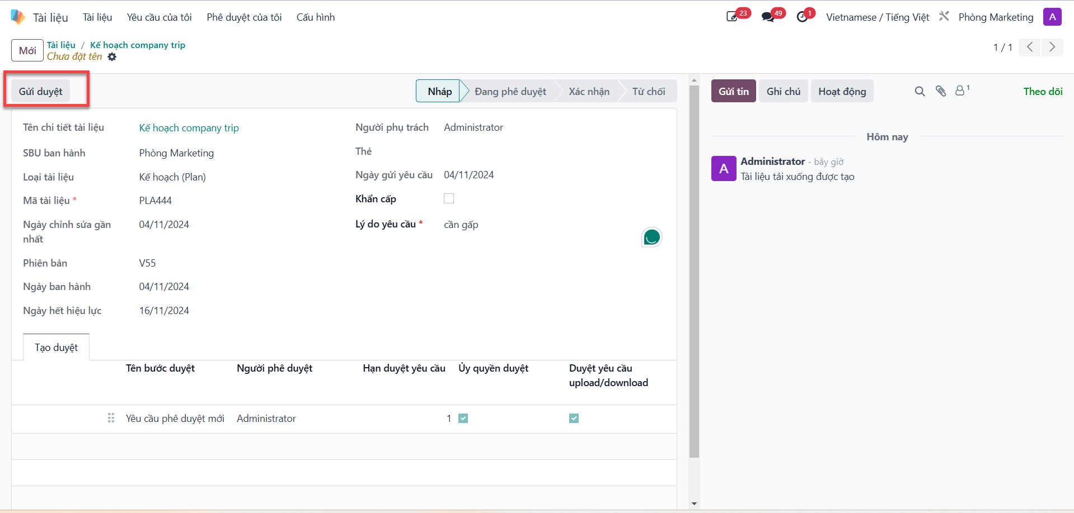This screenshot has width=1074, height=513.
Task: Click the Ngày chỉnh sửa gần nhất date 04/11/2024
Action: [164, 225]
